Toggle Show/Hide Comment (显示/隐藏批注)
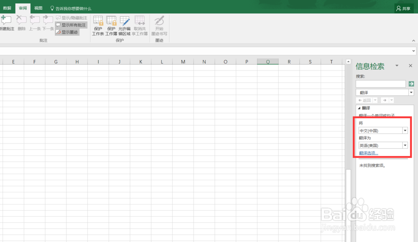This screenshot has height=242, width=418. 71,18
